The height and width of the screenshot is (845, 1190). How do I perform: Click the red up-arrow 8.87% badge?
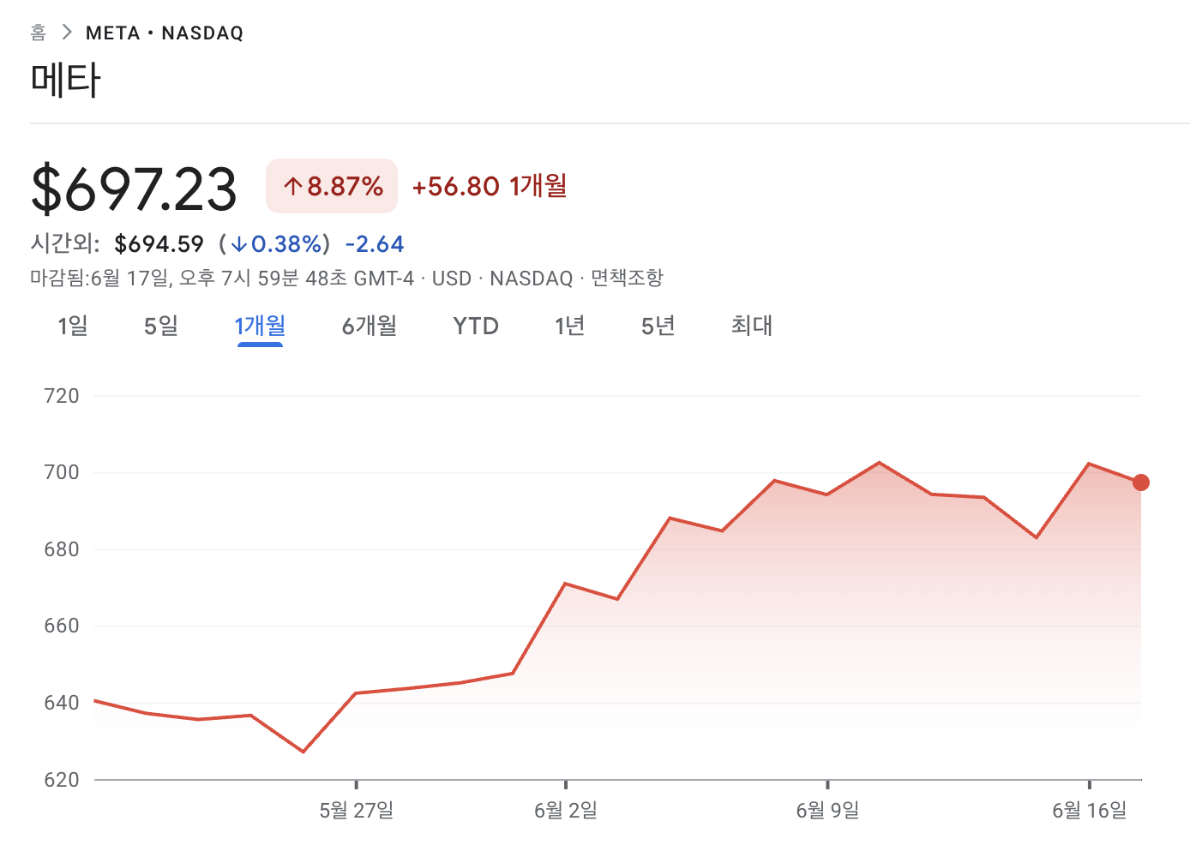(x=332, y=186)
